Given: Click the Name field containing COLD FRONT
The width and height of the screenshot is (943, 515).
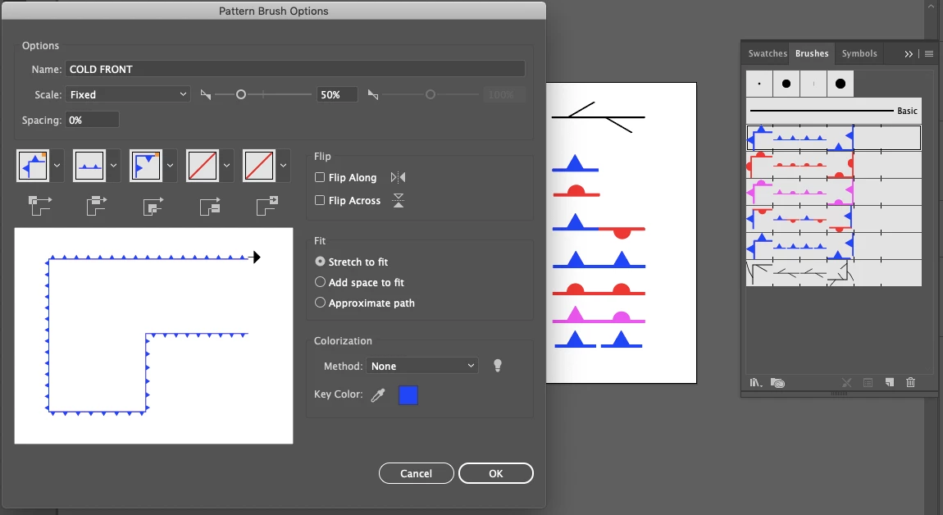Looking at the screenshot, I should tap(294, 69).
